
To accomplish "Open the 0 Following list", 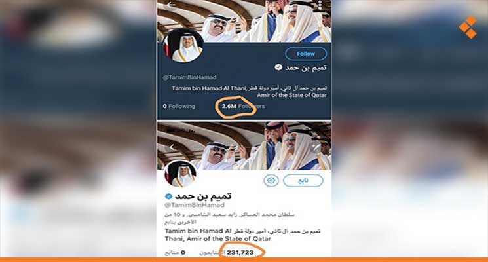I will click(179, 106).
